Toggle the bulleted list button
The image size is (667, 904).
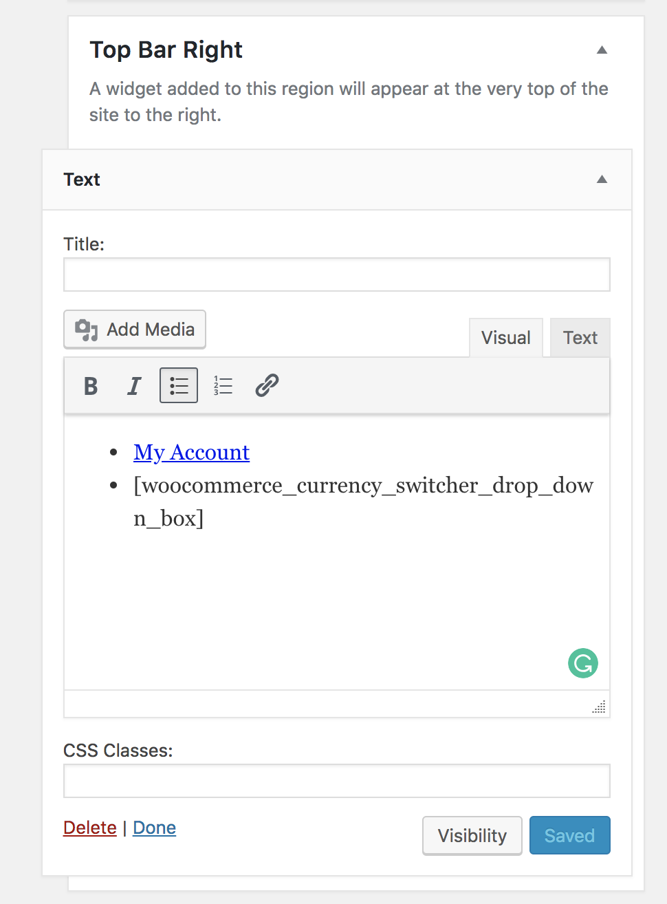tap(179, 385)
